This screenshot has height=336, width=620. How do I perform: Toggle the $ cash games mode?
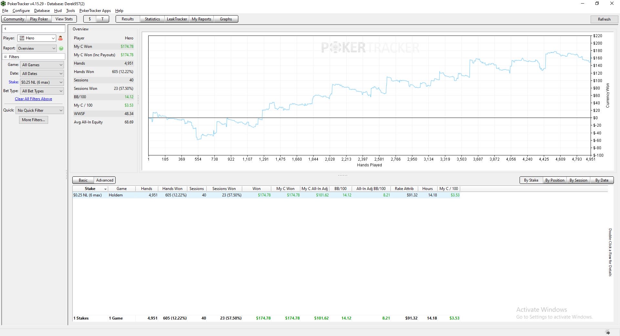tap(90, 19)
